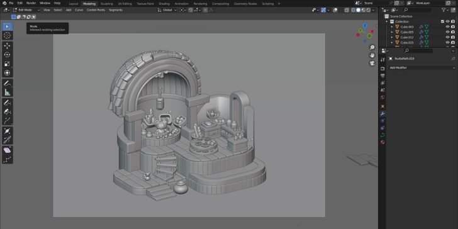Toggle Collection exclude checkbox

pos(442,21)
